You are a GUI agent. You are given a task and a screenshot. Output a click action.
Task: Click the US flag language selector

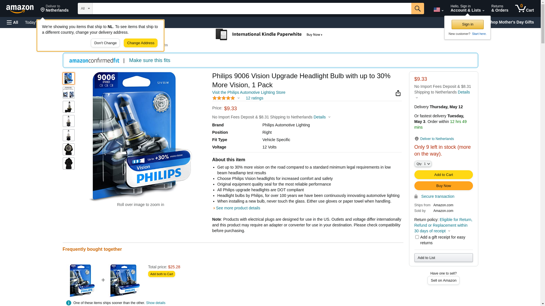(x=438, y=10)
